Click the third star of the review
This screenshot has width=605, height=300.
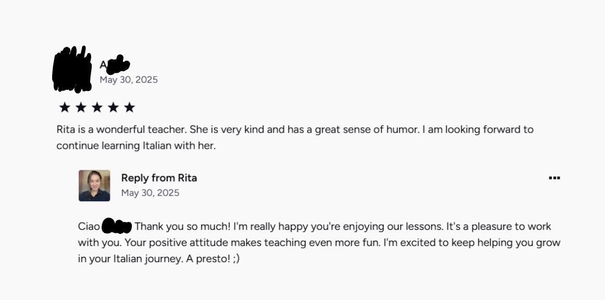coord(97,108)
